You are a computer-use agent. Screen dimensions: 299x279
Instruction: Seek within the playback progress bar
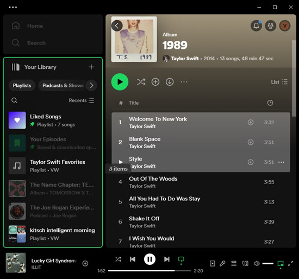149,271
